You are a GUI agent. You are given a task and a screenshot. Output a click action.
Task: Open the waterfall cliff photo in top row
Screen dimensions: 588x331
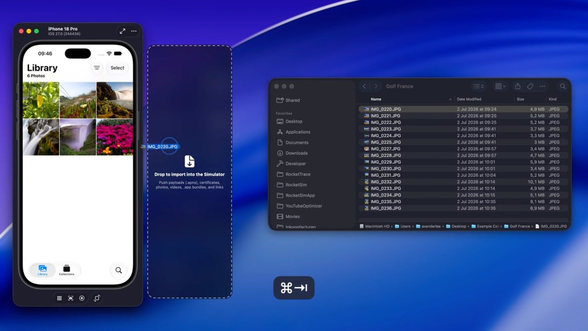click(x=115, y=100)
